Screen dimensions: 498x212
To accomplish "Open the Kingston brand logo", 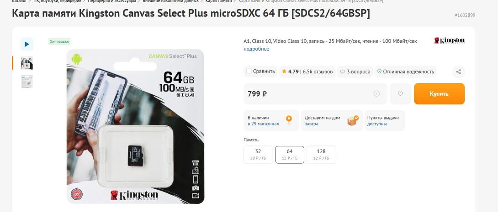I will click(x=450, y=41).
